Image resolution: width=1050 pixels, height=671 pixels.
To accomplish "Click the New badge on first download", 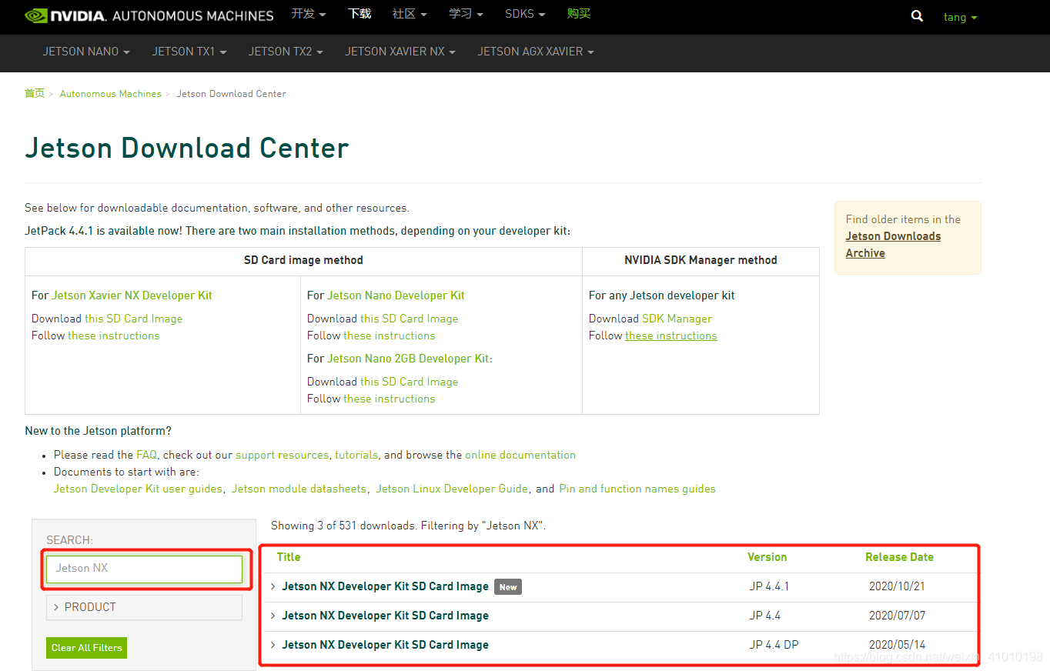I will [508, 587].
